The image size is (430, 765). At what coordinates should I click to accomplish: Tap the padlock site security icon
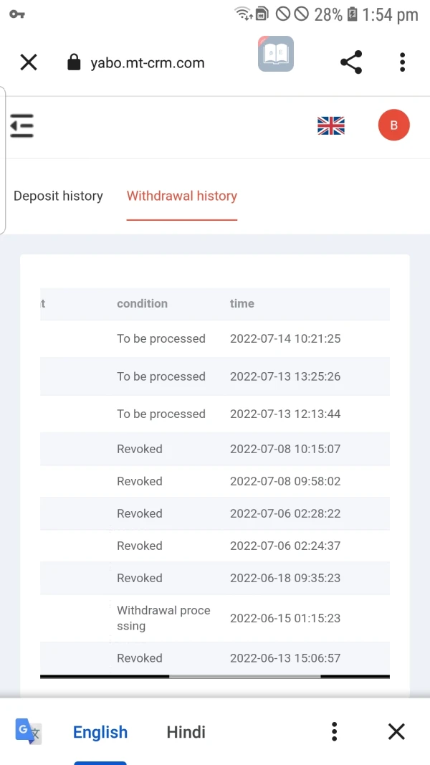pos(73,62)
